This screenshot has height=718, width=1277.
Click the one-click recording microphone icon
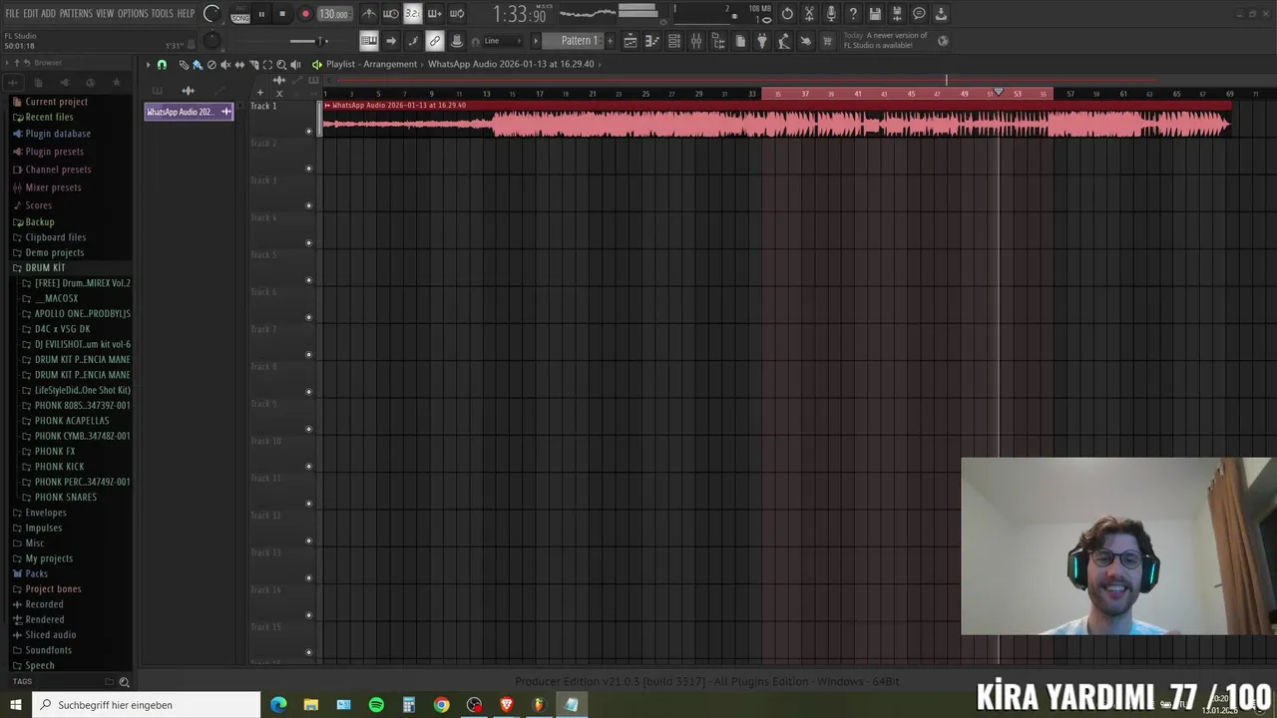[x=831, y=14]
